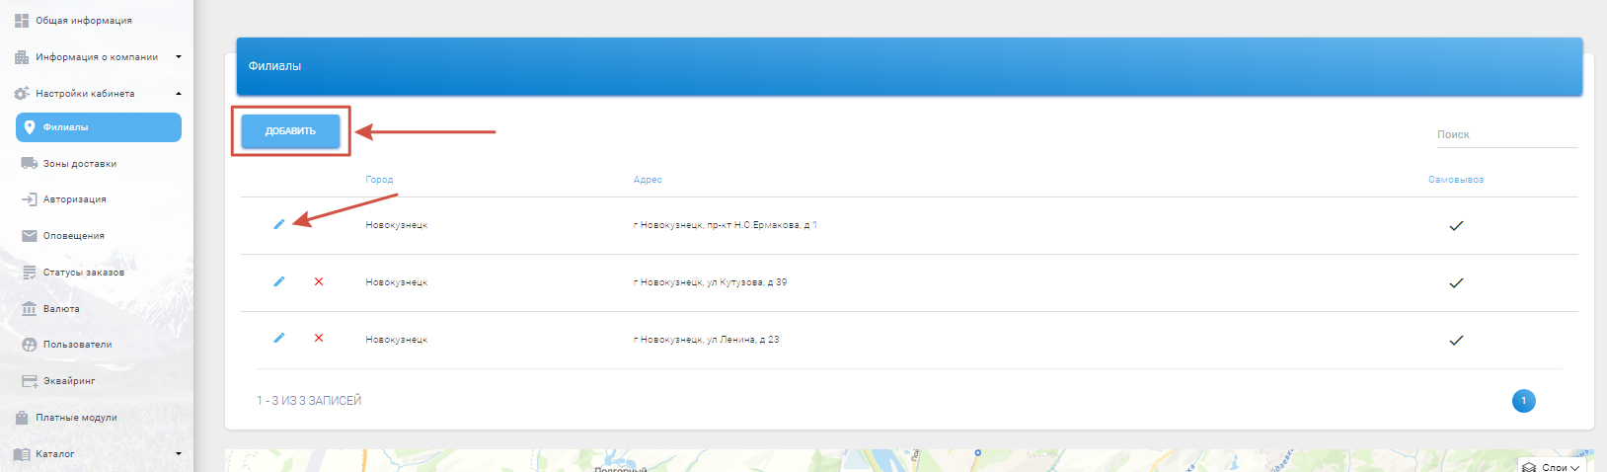1607x472 pixels.
Task: Toggle Самовывоз checkmark for Кутузова branch
Action: [x=1455, y=283]
